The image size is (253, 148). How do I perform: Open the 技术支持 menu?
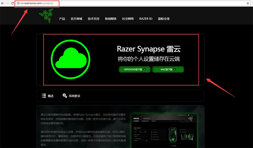point(94,19)
